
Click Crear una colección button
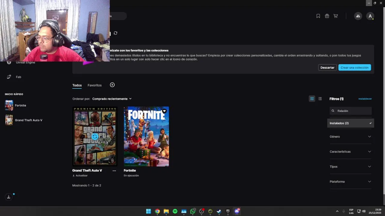(355, 67)
